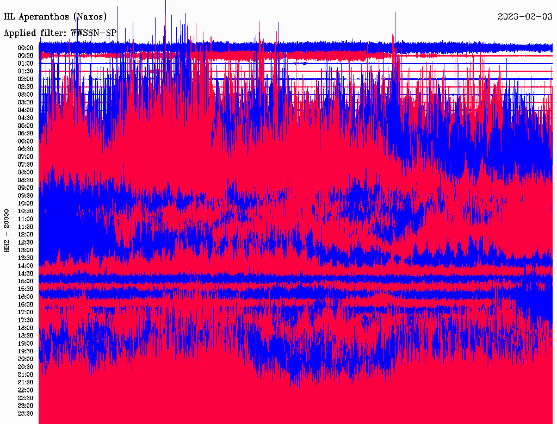557x424 pixels.
Task: Click the 20:30 time label
Action: coord(26,367)
